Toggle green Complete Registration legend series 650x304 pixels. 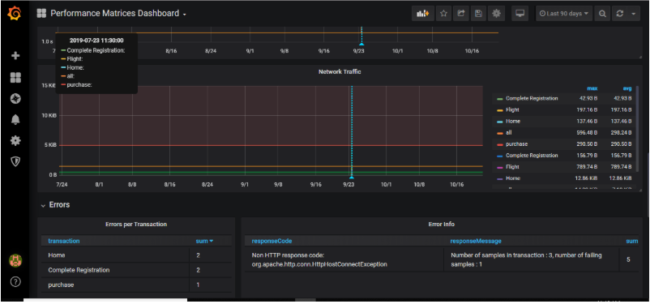click(x=532, y=99)
